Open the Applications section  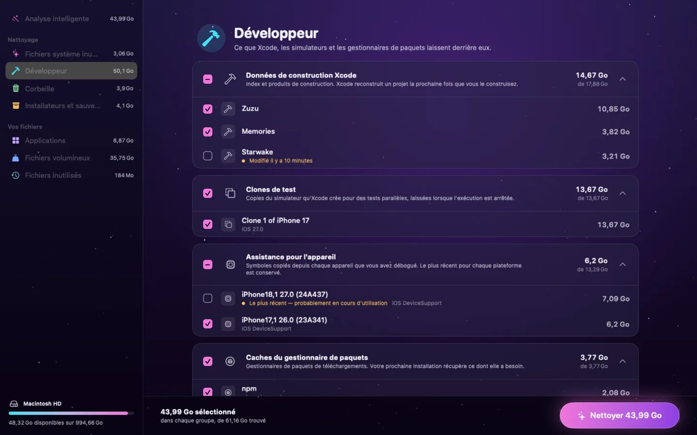[71, 141]
